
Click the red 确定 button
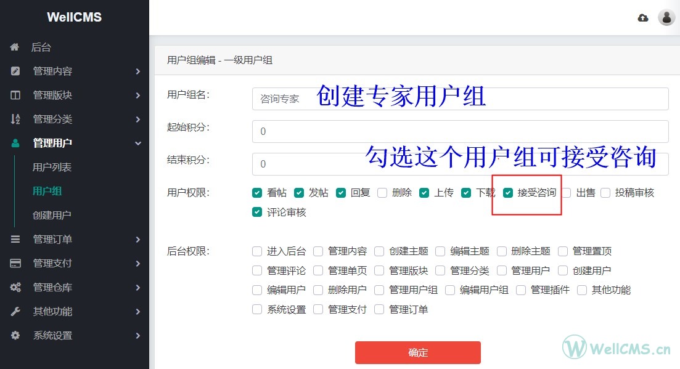tap(417, 352)
